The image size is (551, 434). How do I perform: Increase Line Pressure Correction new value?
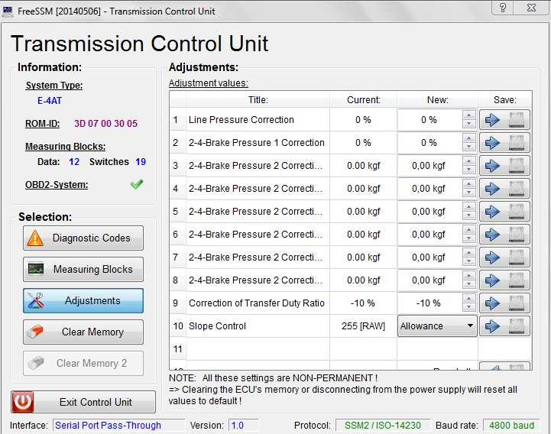[468, 115]
